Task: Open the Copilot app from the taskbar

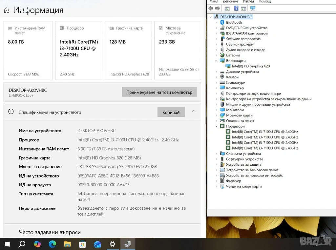Action: [37, 244]
